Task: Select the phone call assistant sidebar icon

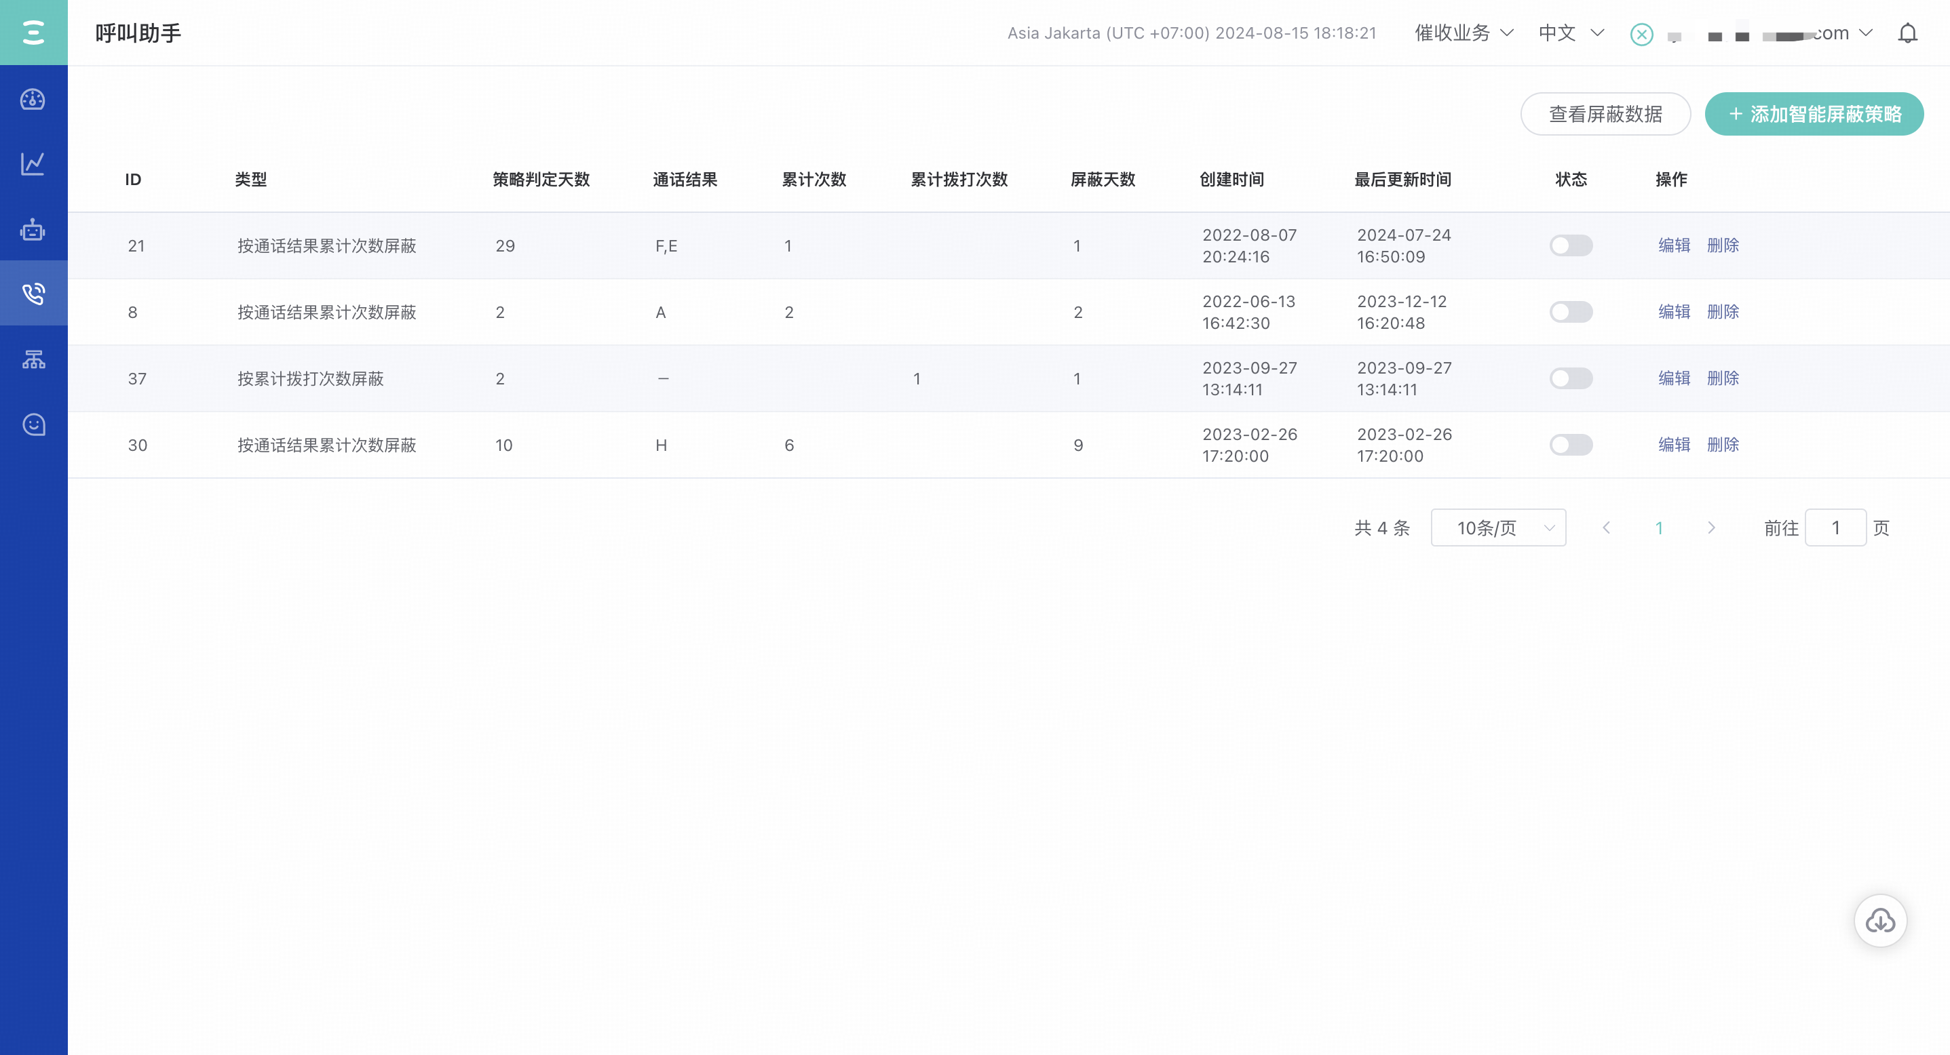Action: point(33,294)
